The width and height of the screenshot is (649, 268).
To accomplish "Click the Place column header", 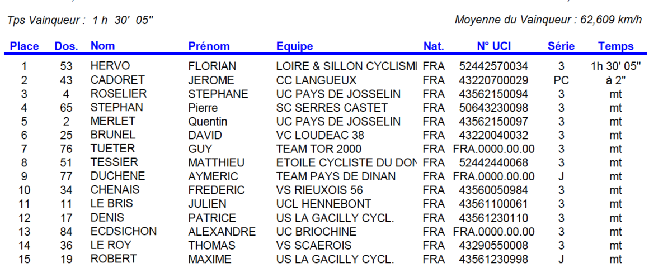I will pos(25,46).
